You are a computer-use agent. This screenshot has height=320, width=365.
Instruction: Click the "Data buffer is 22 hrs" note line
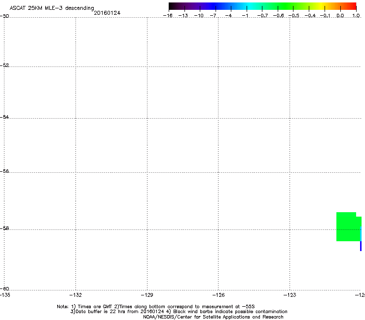click(x=179, y=312)
